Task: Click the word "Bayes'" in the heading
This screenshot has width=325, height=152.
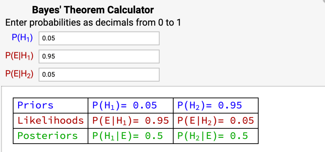Action: click(47, 10)
